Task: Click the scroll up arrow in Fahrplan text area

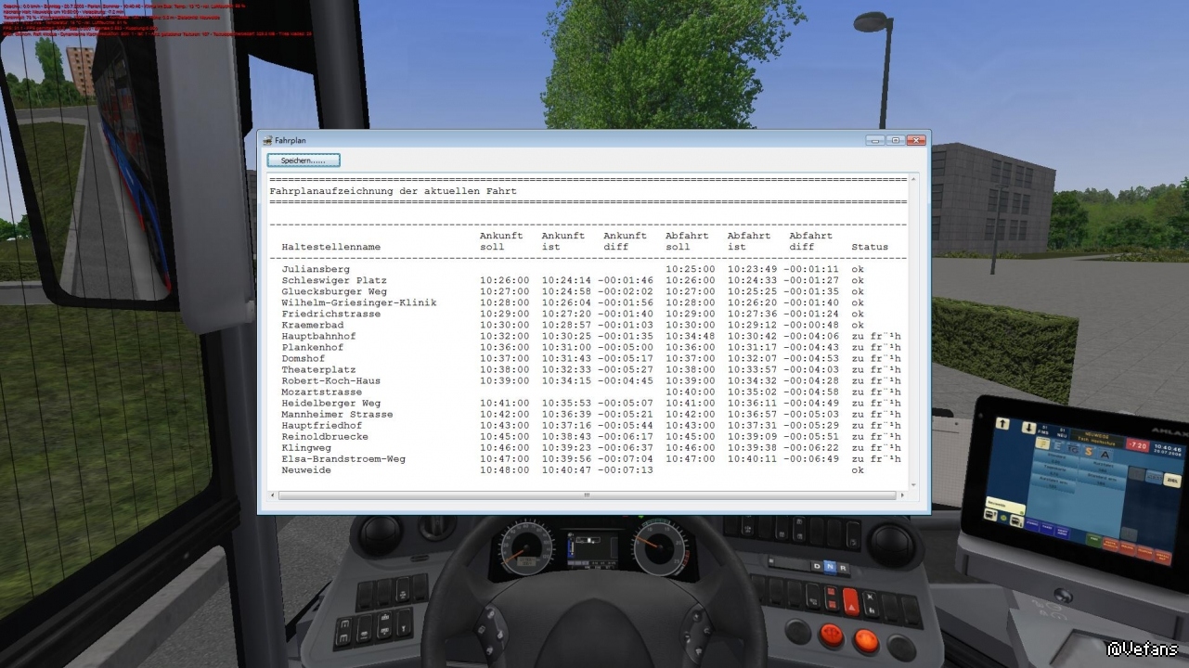Action: (913, 179)
